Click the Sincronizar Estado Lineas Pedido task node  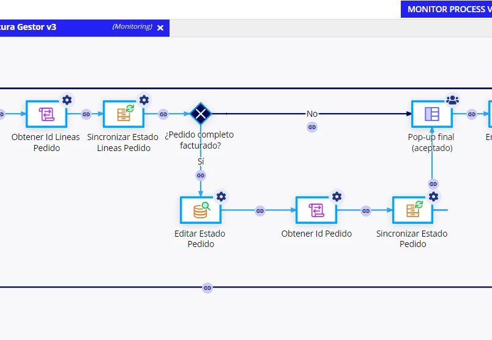[x=124, y=114]
